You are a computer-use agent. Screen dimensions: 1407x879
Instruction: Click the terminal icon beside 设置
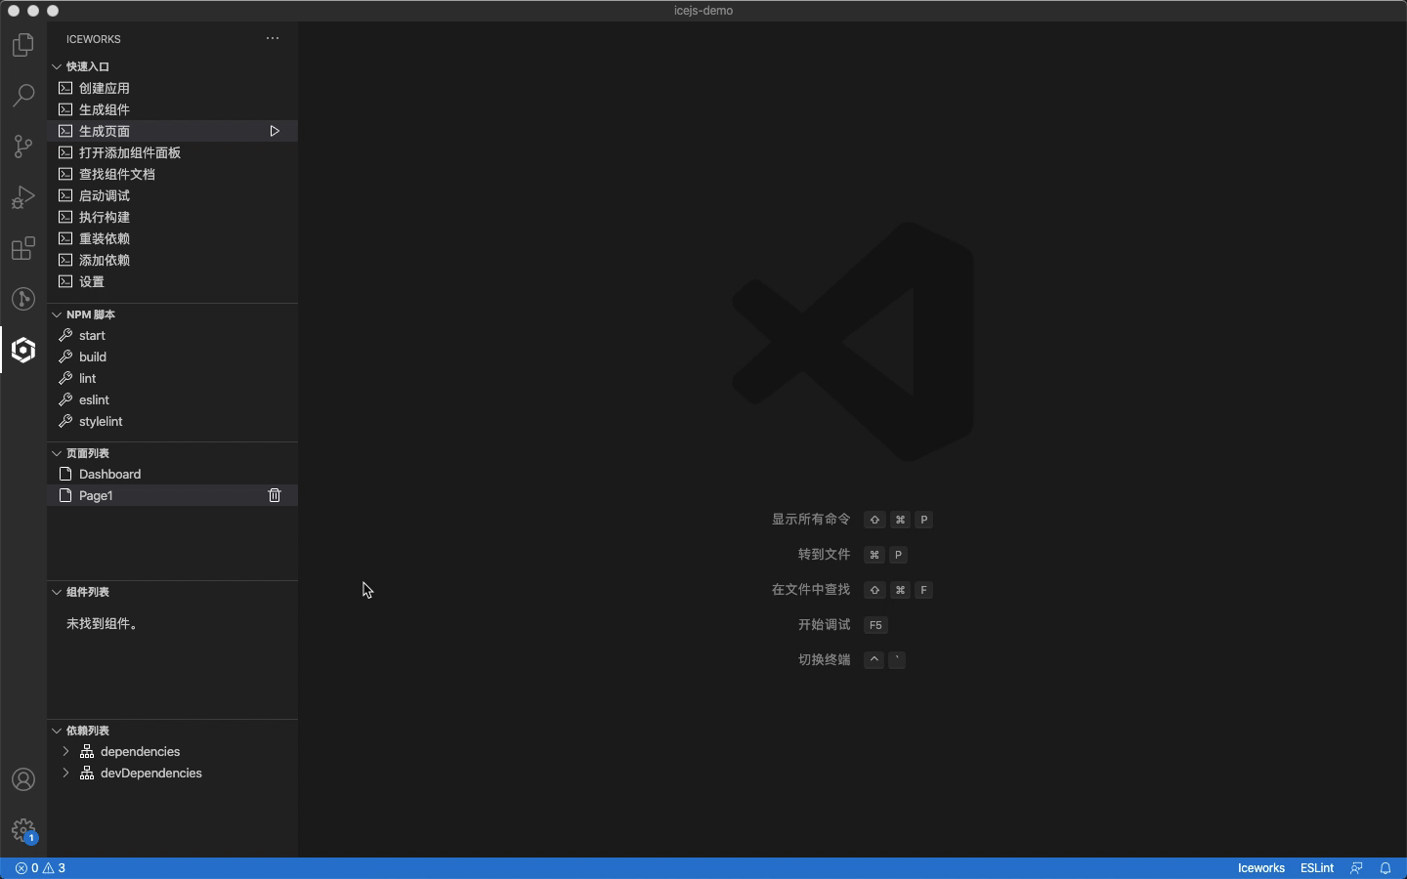click(65, 281)
